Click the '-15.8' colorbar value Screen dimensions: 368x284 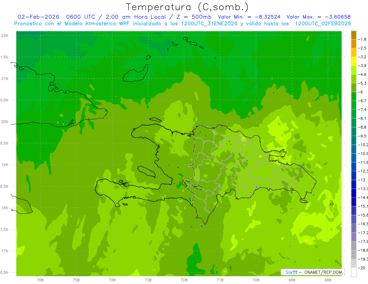[363, 215]
